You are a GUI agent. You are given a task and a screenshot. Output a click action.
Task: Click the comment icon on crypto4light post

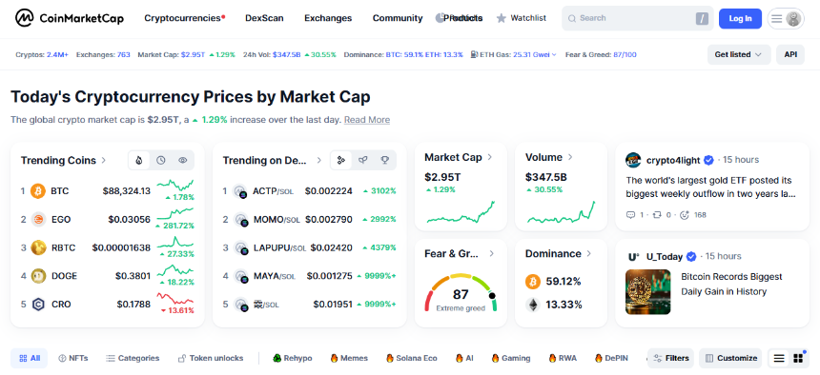630,215
